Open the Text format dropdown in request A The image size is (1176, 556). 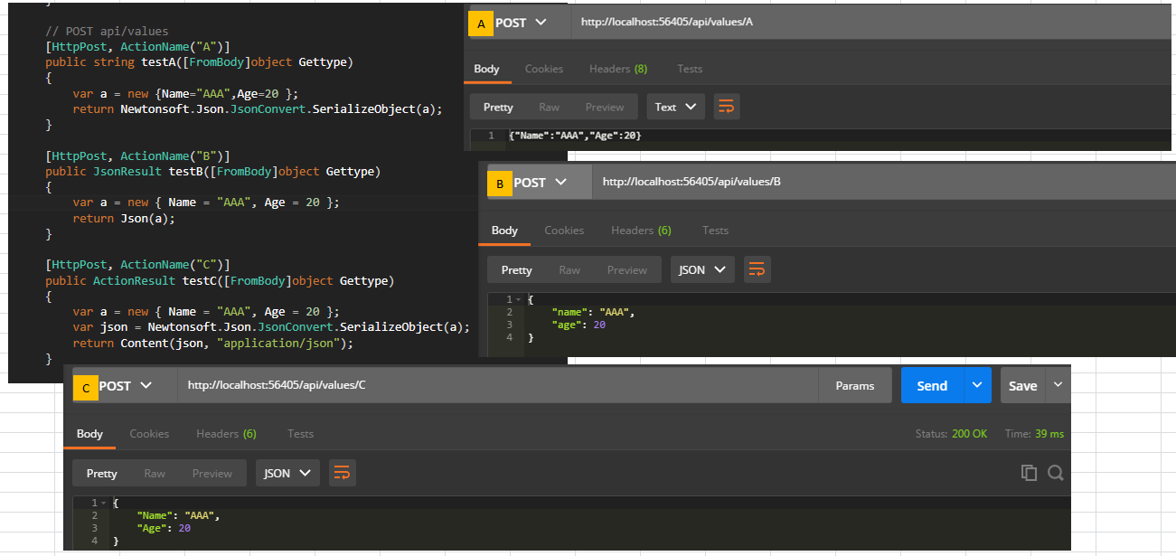click(676, 107)
